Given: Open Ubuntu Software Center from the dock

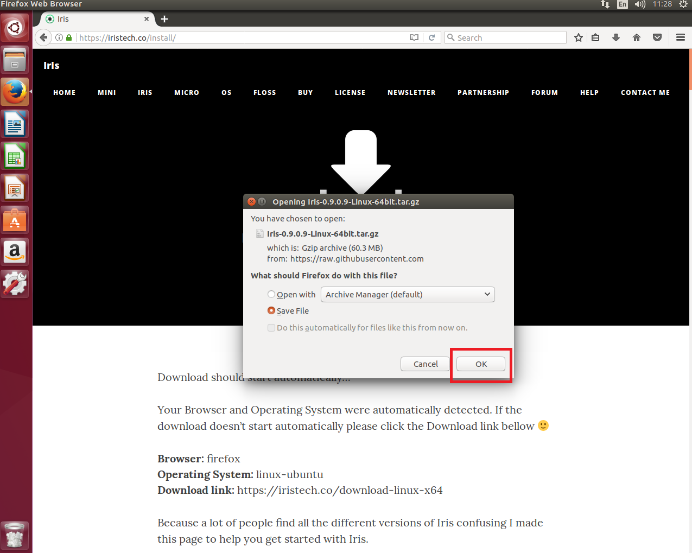Looking at the screenshot, I should tap(15, 220).
